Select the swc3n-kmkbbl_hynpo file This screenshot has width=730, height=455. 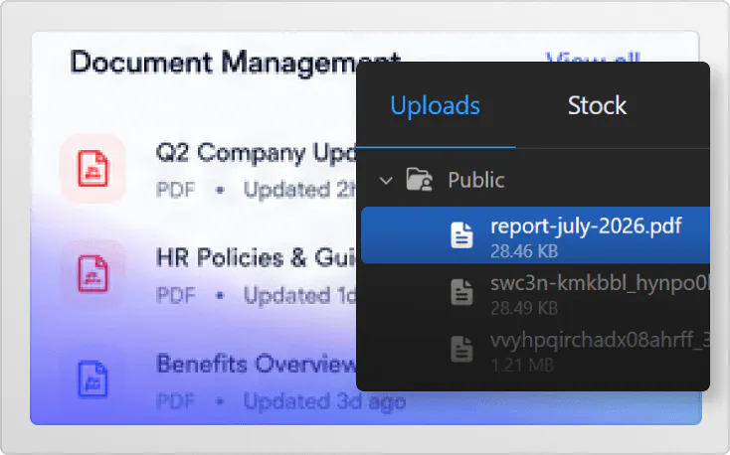(535, 293)
